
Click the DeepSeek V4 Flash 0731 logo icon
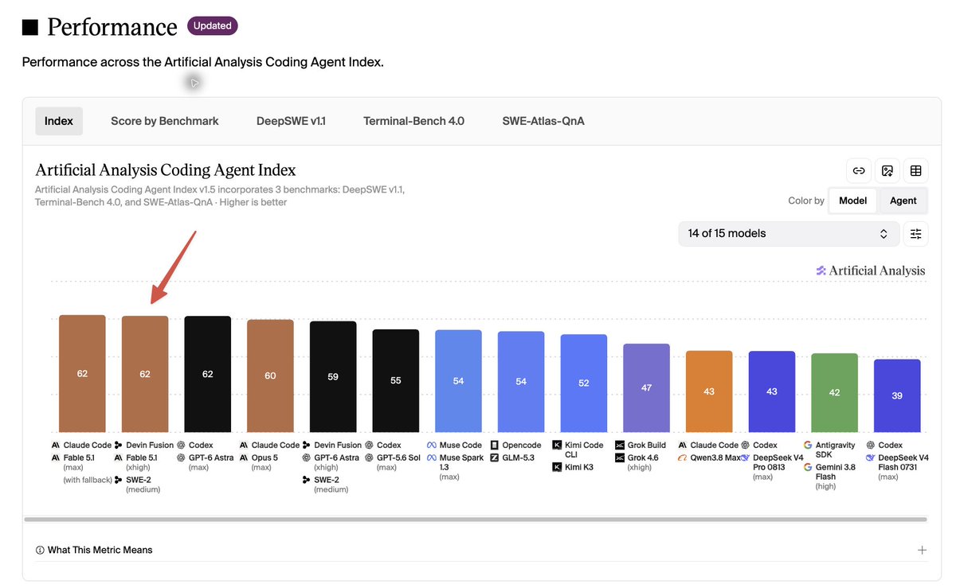pyautogui.click(x=871, y=458)
